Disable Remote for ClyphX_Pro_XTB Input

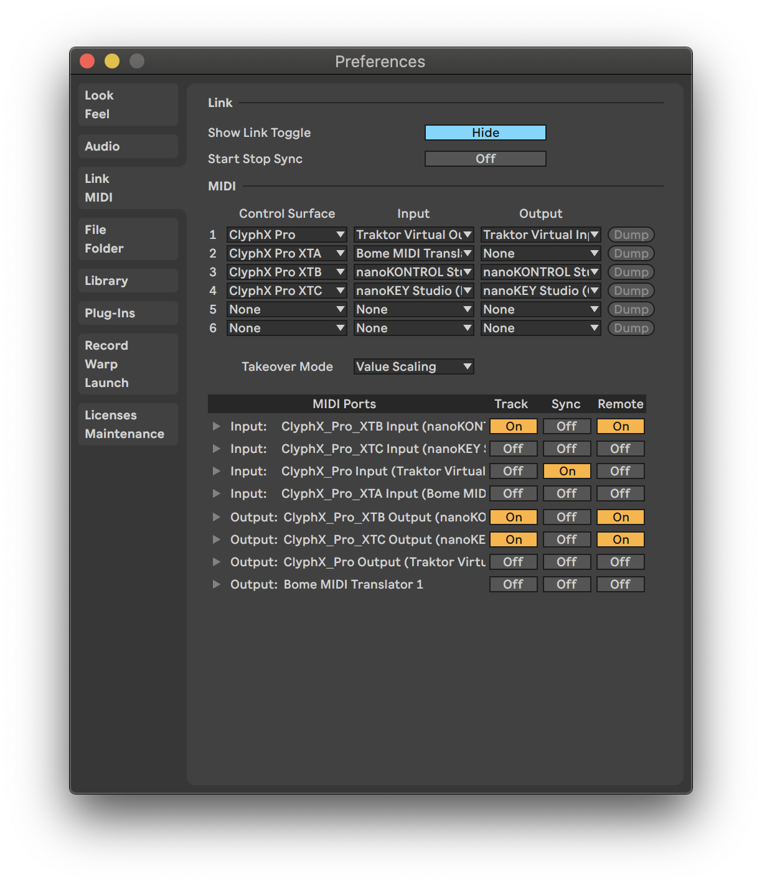point(621,426)
